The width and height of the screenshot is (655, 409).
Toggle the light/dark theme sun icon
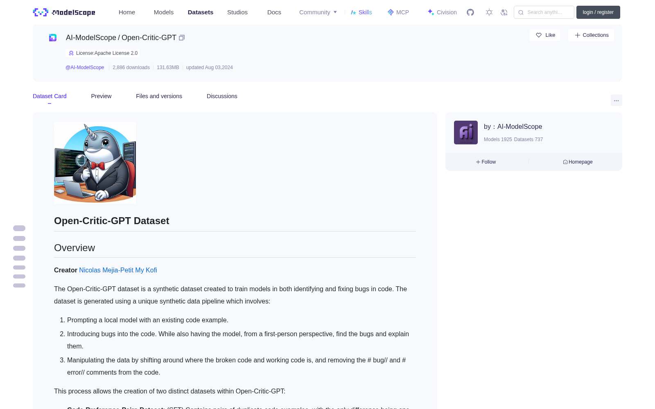(489, 12)
